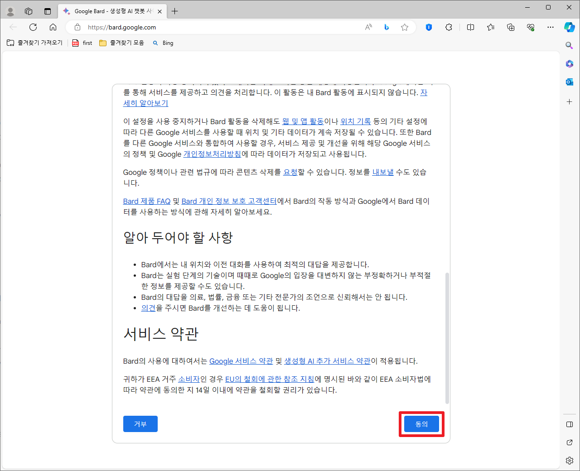Open the tab actions menu icon
The height and width of the screenshot is (471, 580).
(x=48, y=11)
